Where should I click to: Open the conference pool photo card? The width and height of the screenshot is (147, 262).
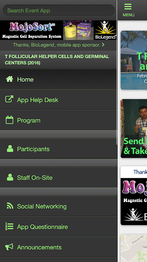point(134,60)
